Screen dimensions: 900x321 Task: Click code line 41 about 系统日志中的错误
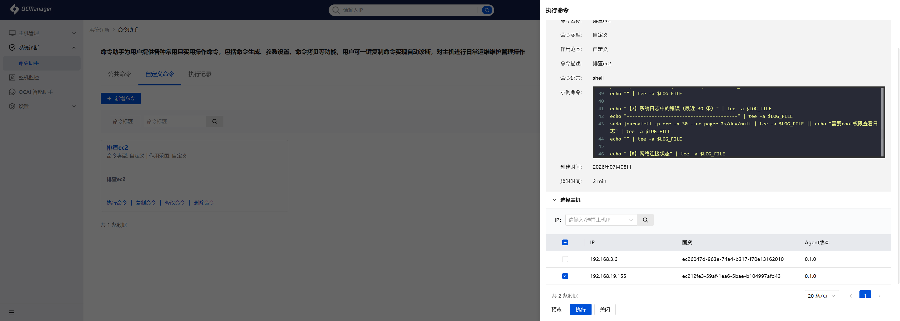click(690, 108)
